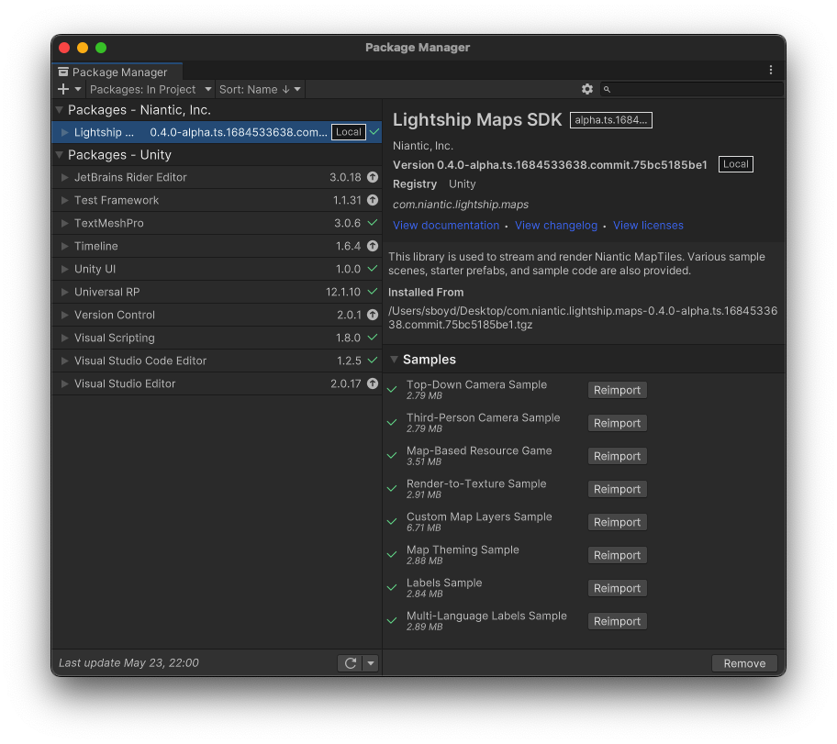837x744 pixels.
Task: Expand the TextMeshPro row arrow
Action: tap(64, 223)
